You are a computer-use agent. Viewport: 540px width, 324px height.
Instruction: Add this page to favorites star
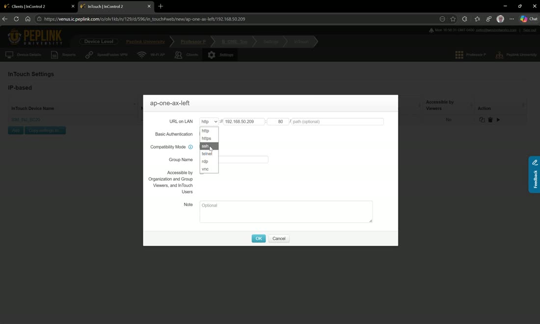pos(453,19)
